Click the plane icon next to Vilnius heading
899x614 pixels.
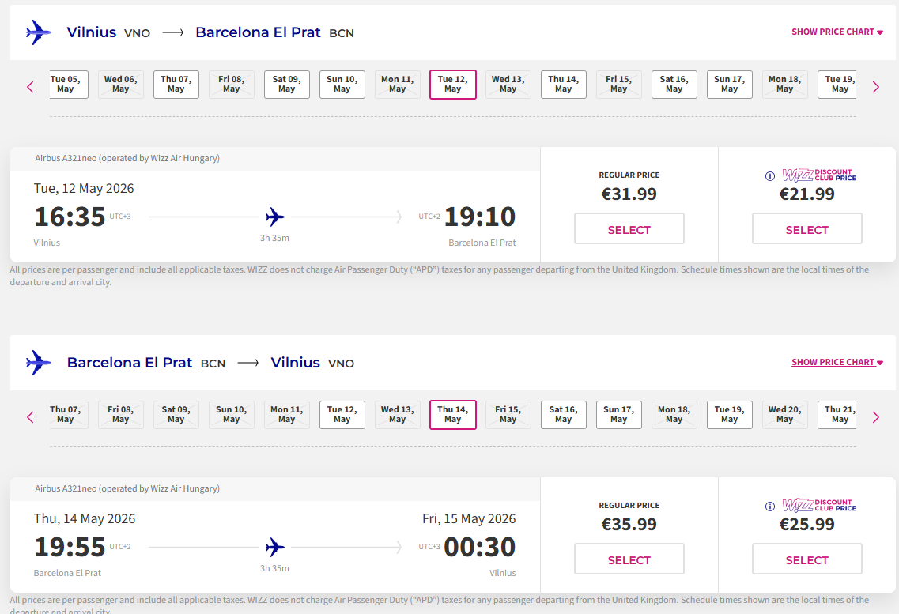coord(38,32)
